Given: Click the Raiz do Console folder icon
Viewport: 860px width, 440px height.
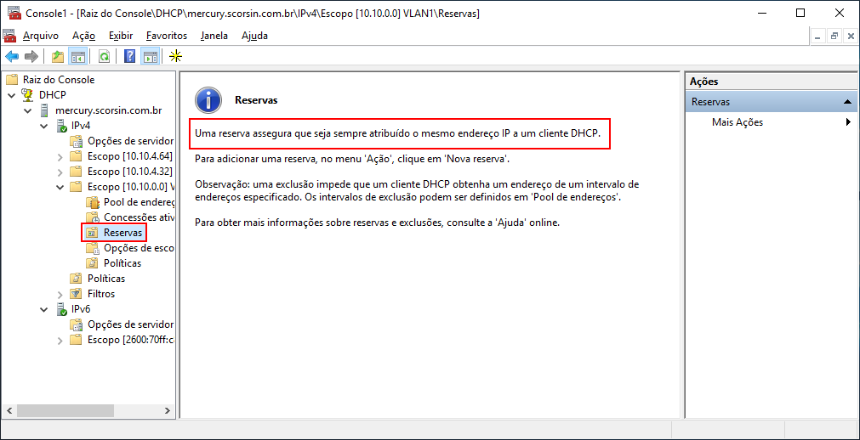Looking at the screenshot, I should 12,80.
